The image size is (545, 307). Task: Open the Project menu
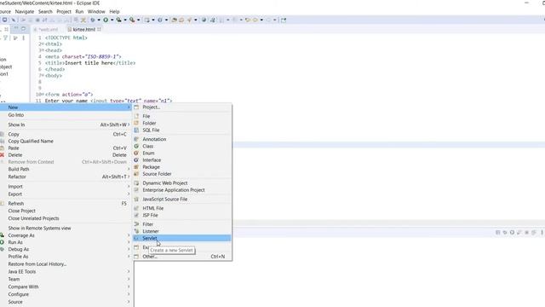[x=64, y=11]
